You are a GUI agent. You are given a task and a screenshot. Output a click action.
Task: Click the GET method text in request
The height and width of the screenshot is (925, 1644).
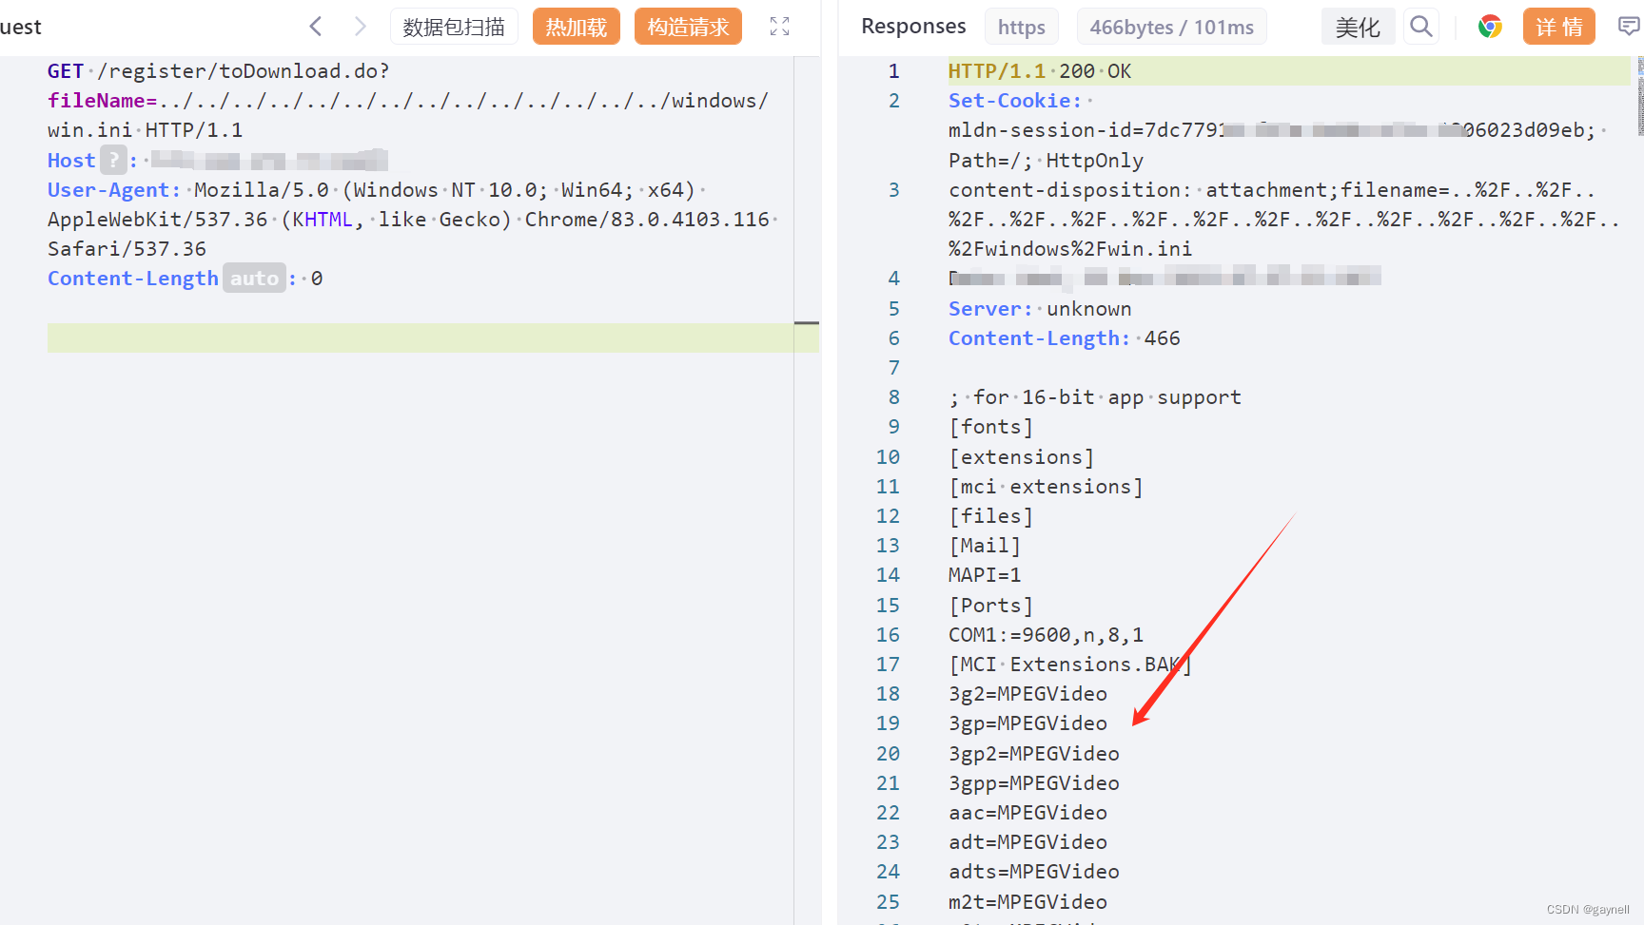[66, 71]
